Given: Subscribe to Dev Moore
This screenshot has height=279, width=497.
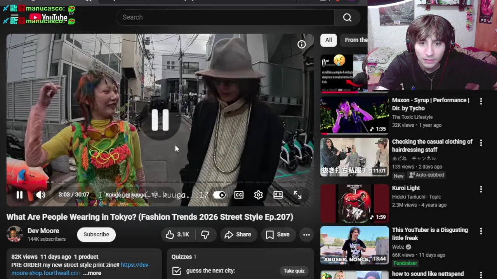Looking at the screenshot, I should pyautogui.click(x=96, y=234).
